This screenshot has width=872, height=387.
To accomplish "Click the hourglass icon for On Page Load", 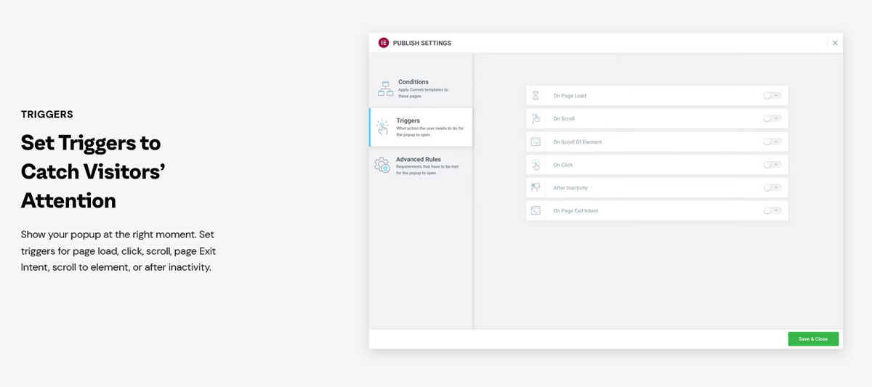I will [536, 96].
